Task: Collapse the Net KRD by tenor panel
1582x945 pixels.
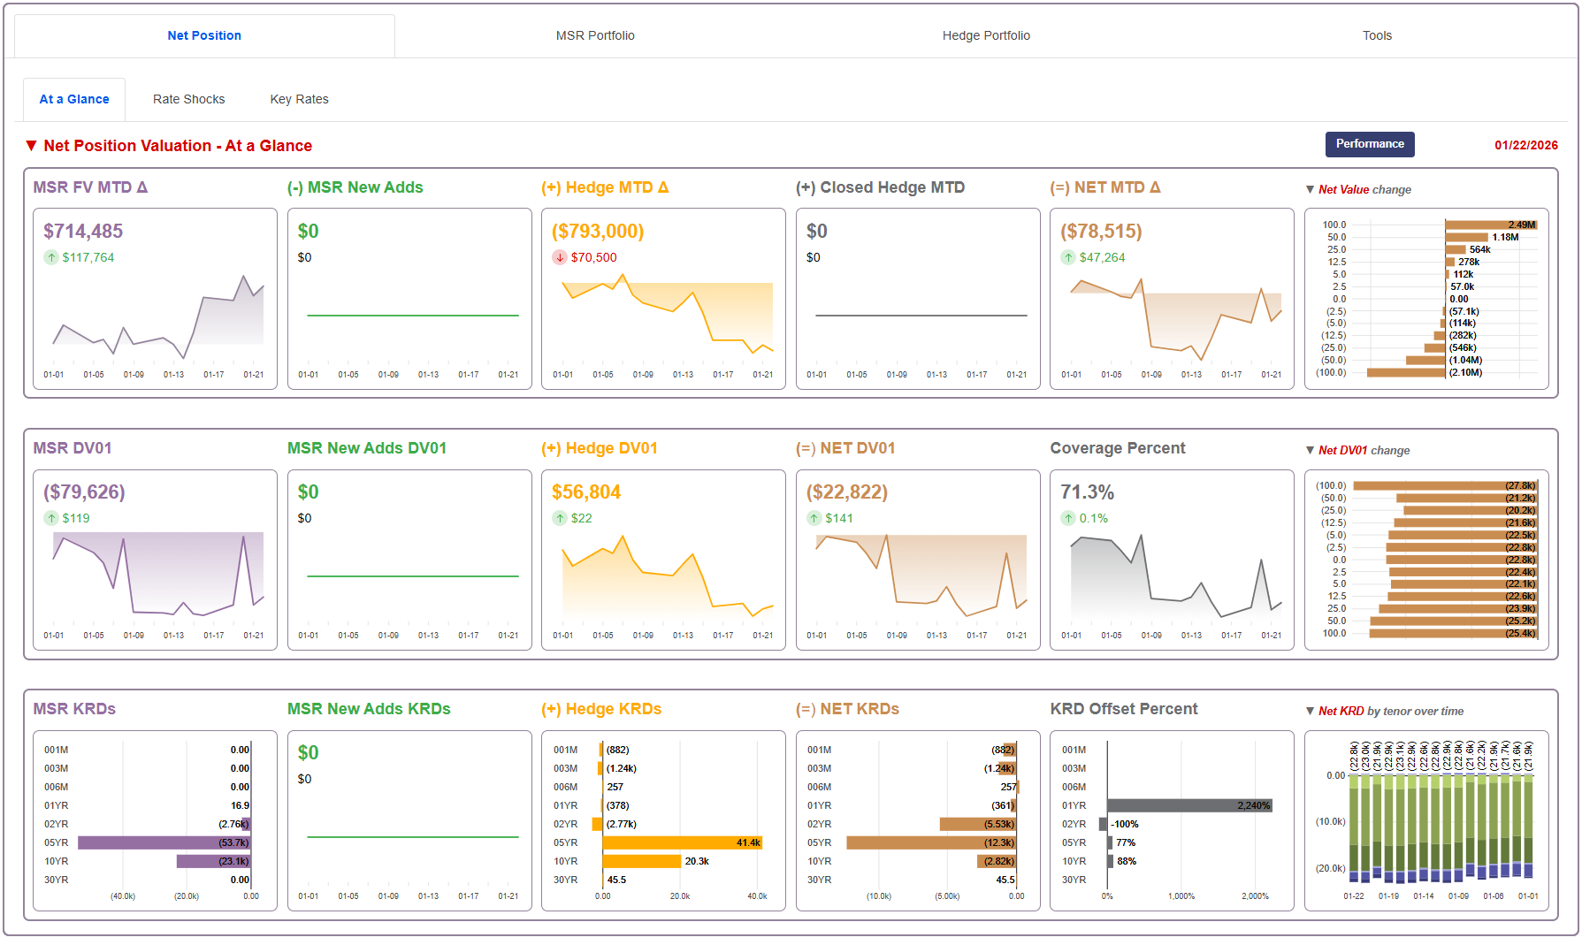Action: click(x=1310, y=710)
